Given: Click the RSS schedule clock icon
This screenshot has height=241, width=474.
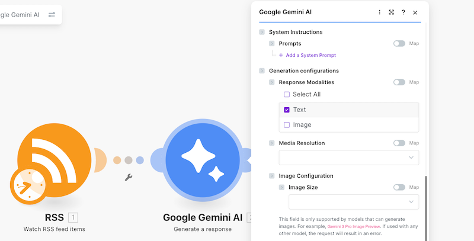Looking at the screenshot, I should click(x=28, y=187).
